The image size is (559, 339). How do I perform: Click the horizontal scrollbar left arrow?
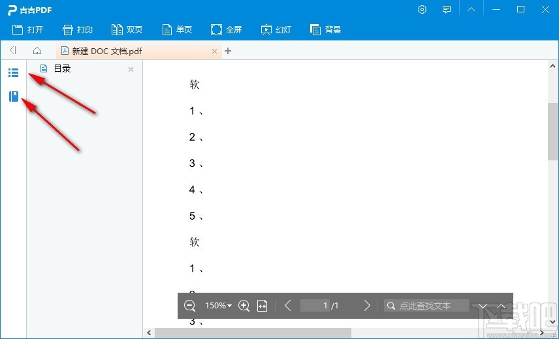pos(149,333)
